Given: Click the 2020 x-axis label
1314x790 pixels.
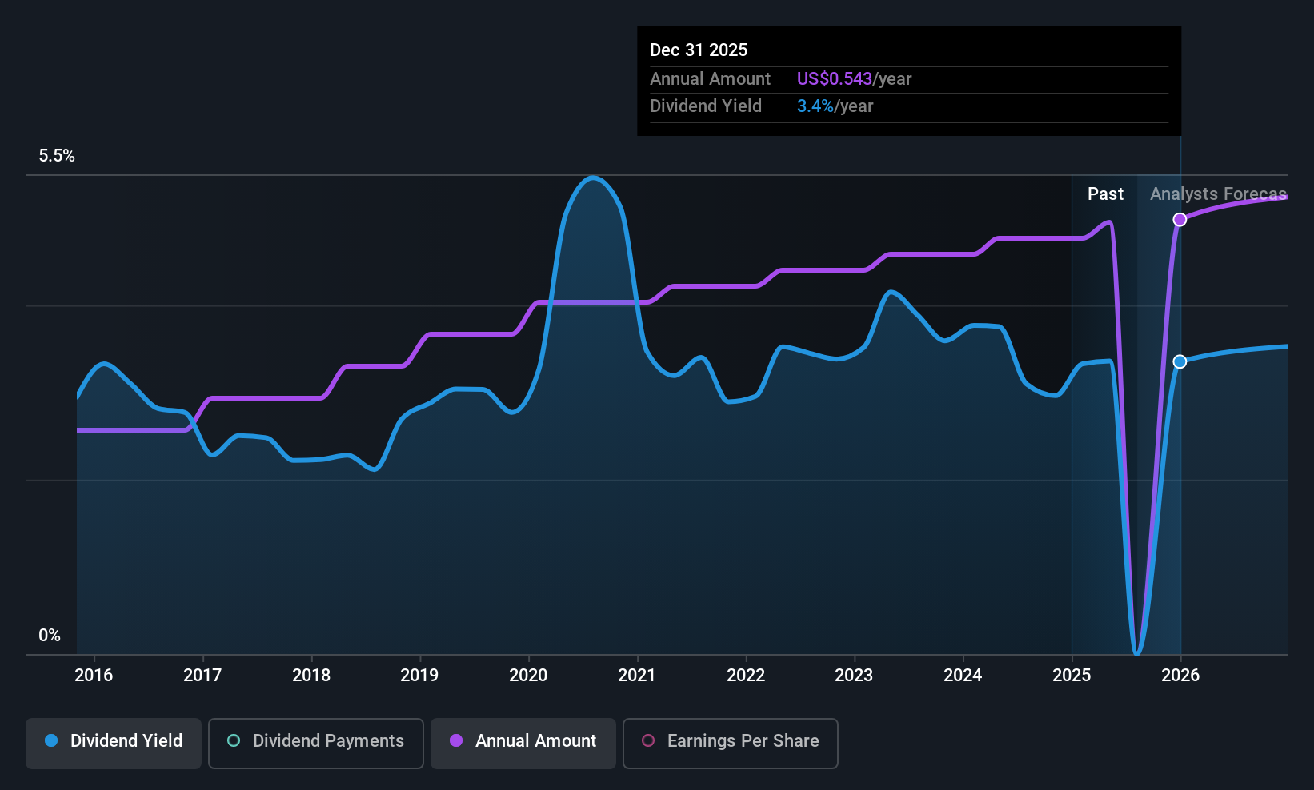Looking at the screenshot, I should [528, 676].
